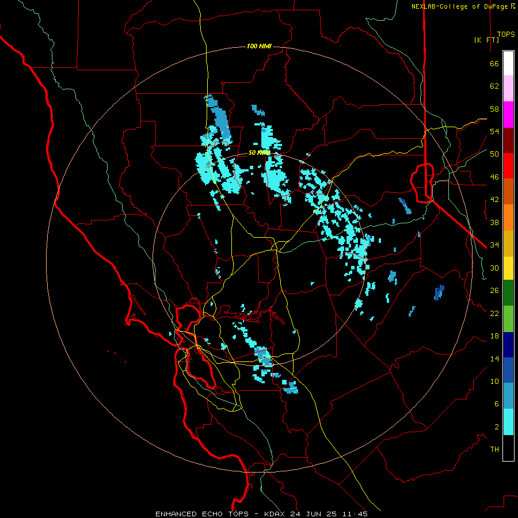This screenshot has width=518, height=518.
Task: Click the white 66 kft legend swatch
Action: point(508,63)
